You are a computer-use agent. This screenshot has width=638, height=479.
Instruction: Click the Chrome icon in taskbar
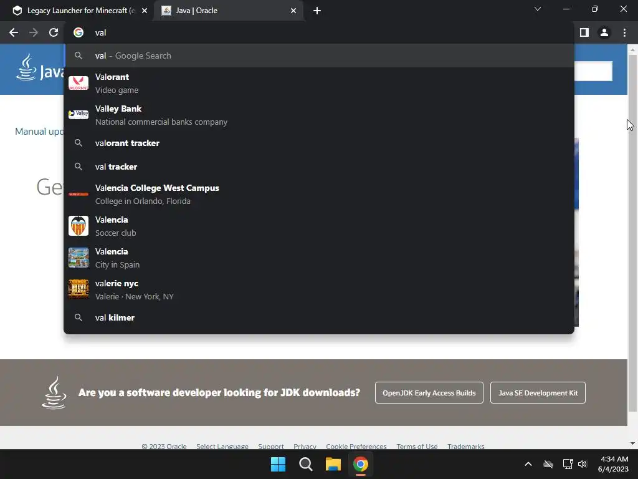pyautogui.click(x=361, y=464)
